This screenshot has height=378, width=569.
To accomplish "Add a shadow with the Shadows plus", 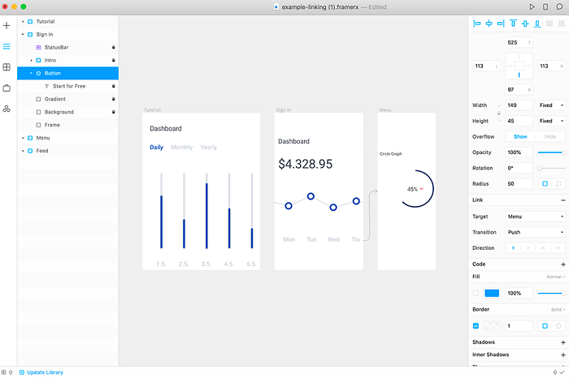I will pos(563,342).
